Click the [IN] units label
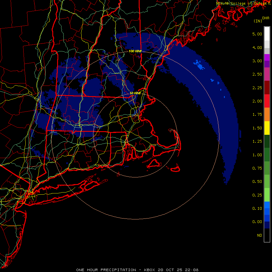The height and width of the screenshot is (272, 272). click(258, 21)
